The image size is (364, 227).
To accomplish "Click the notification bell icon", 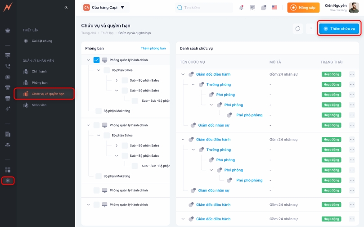I will click(x=242, y=8).
